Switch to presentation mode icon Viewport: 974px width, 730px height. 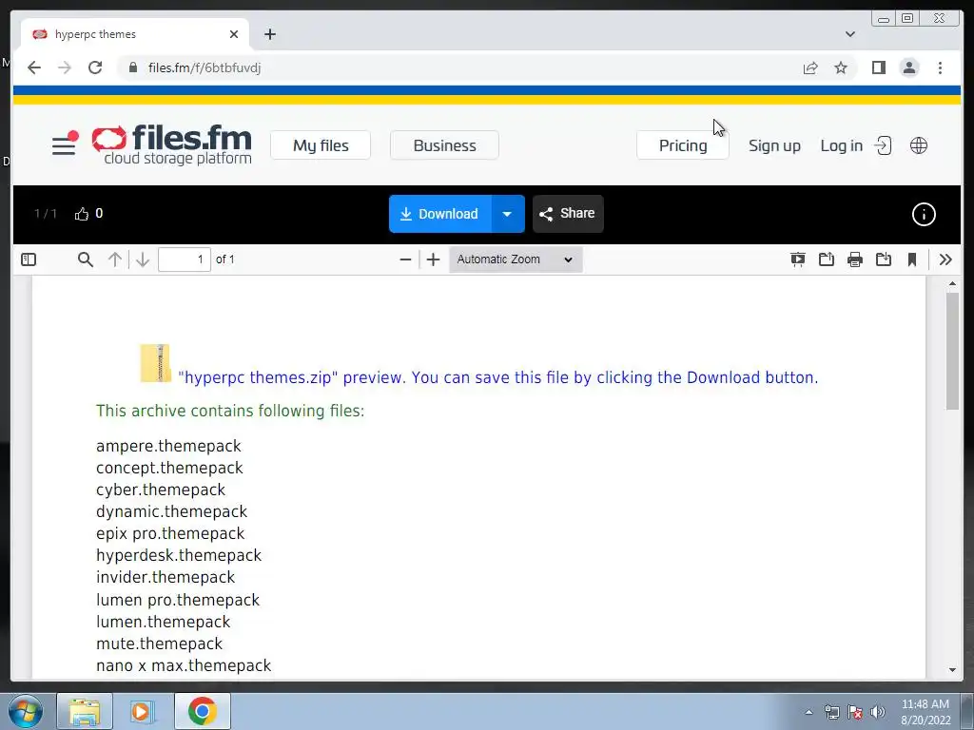click(x=798, y=259)
